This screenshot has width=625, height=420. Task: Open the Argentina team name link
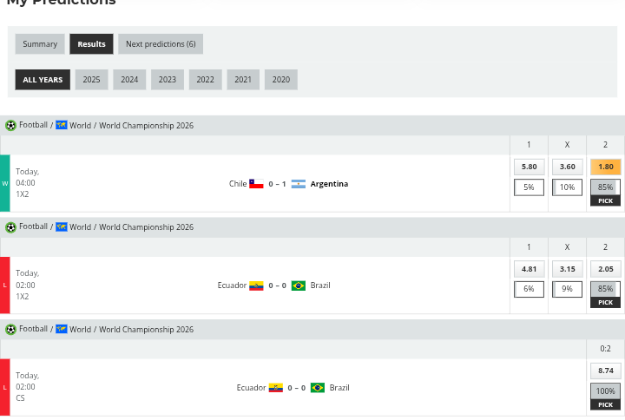pyautogui.click(x=329, y=184)
